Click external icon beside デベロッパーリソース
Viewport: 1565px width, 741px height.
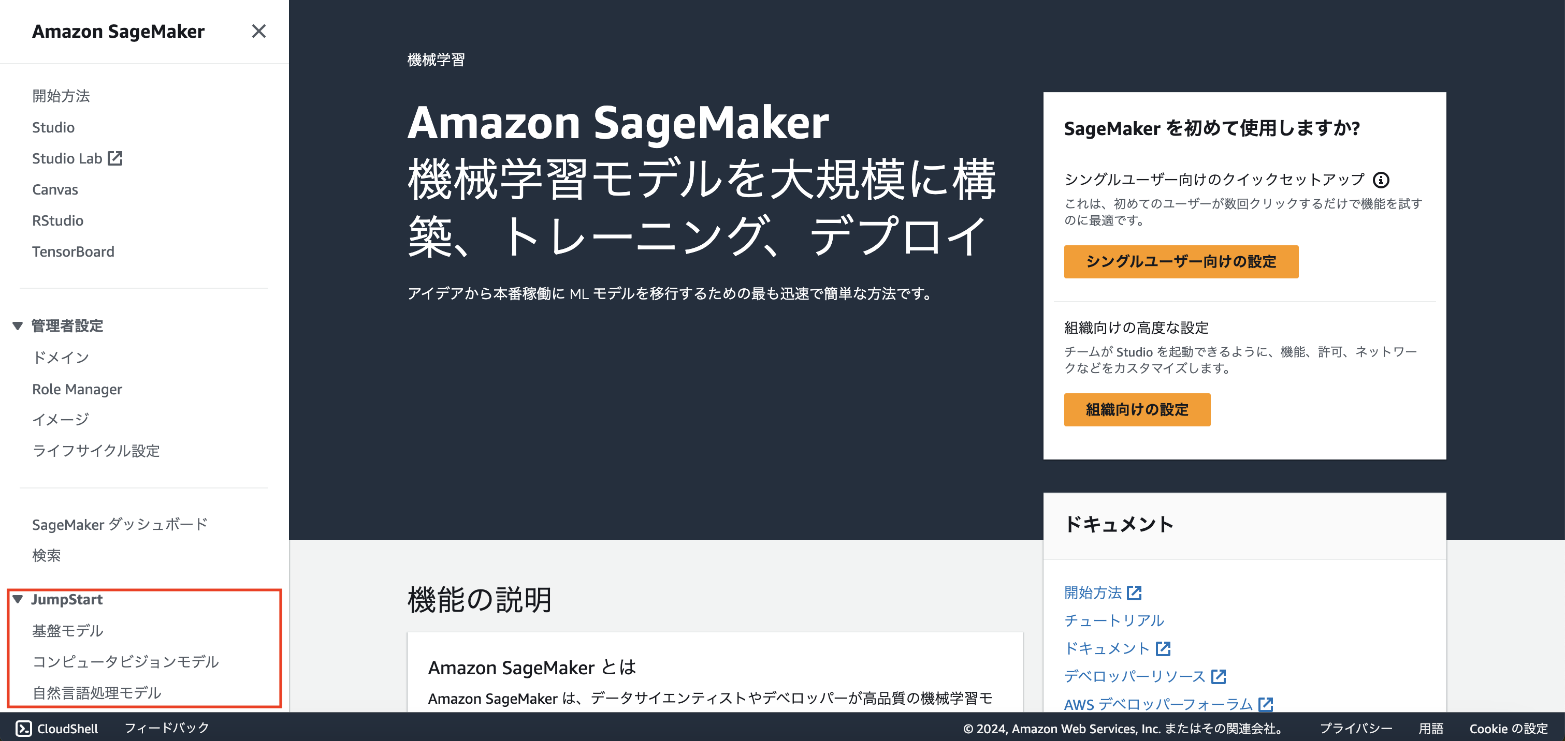pyautogui.click(x=1218, y=677)
